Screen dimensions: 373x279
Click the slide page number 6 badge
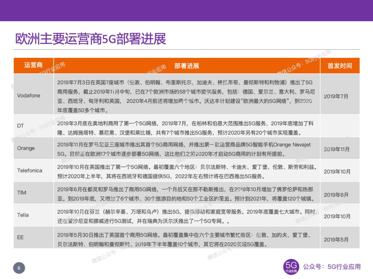pyautogui.click(x=19, y=268)
